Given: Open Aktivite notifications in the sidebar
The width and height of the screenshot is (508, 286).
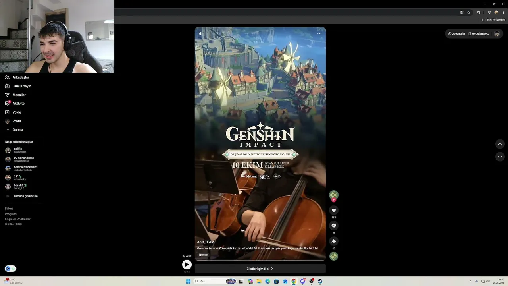Looking at the screenshot, I should point(15,104).
